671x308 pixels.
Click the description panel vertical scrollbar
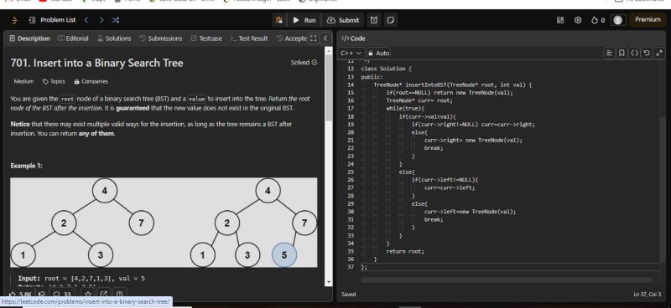[x=329, y=88]
